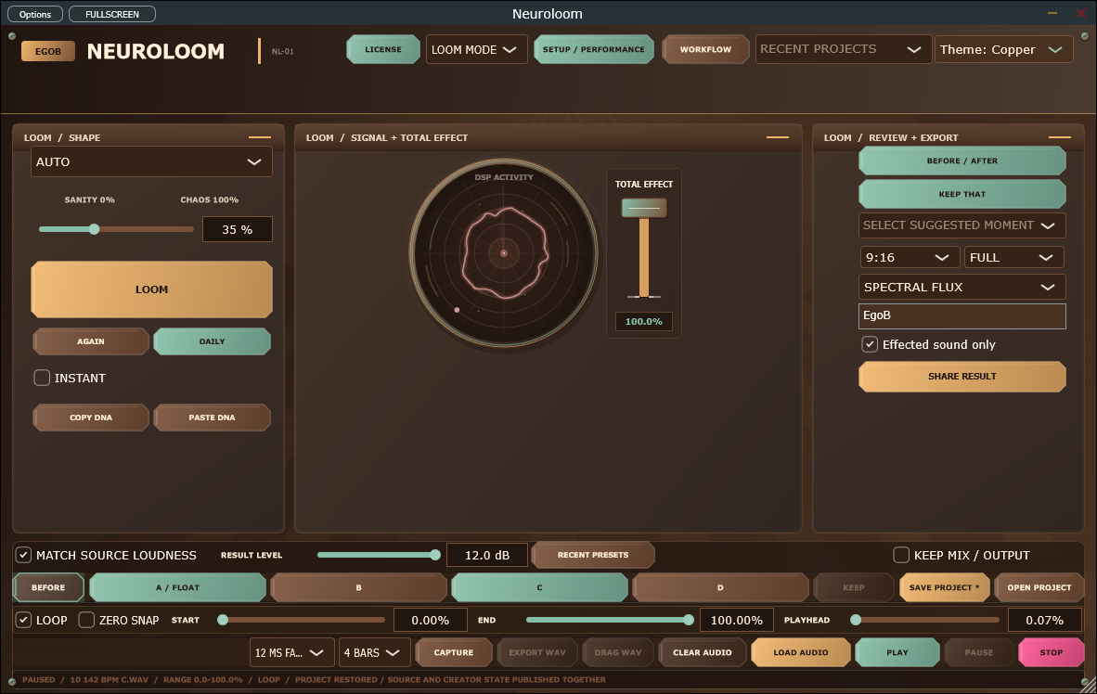1097x694 pixels.
Task: Select slot C
Action: coord(539,587)
